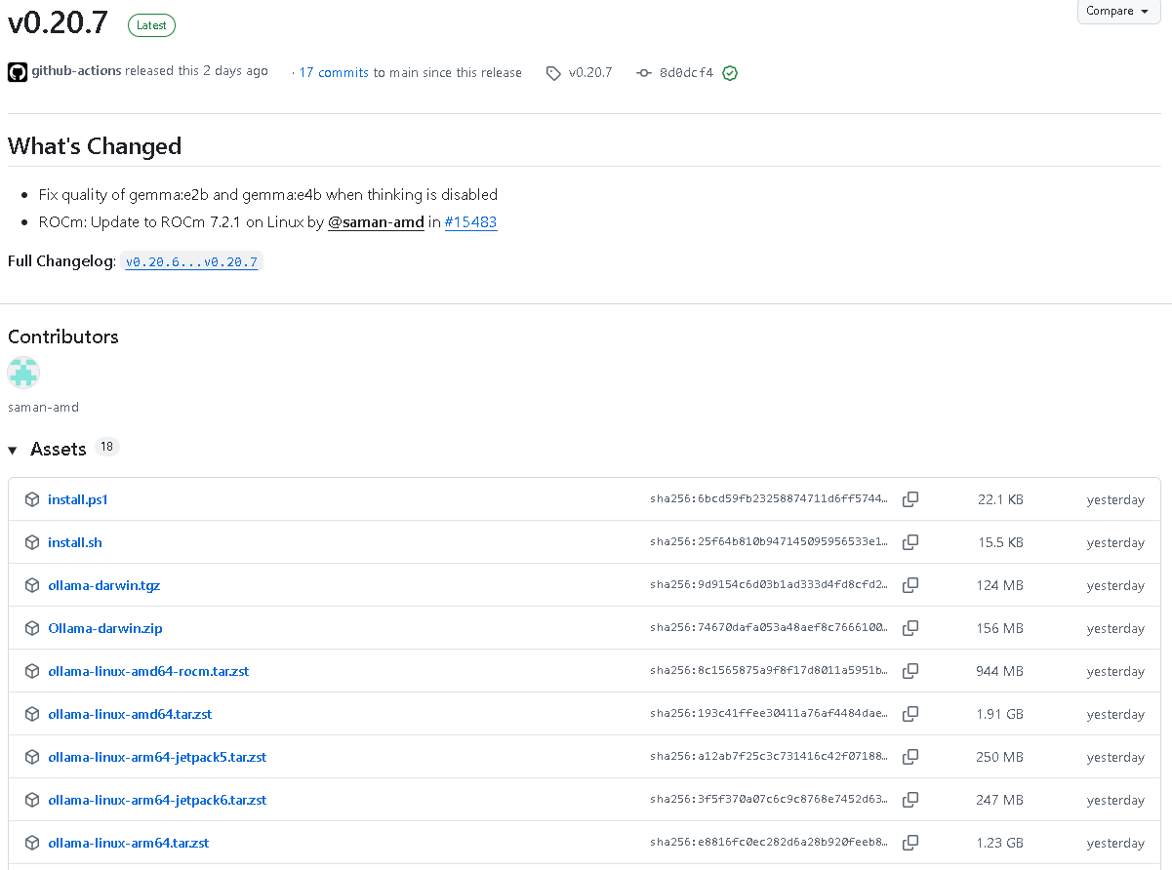Viewport: 1172px width, 870px height.
Task: Click the 15.5 KB file size
Action: coord(1000,542)
